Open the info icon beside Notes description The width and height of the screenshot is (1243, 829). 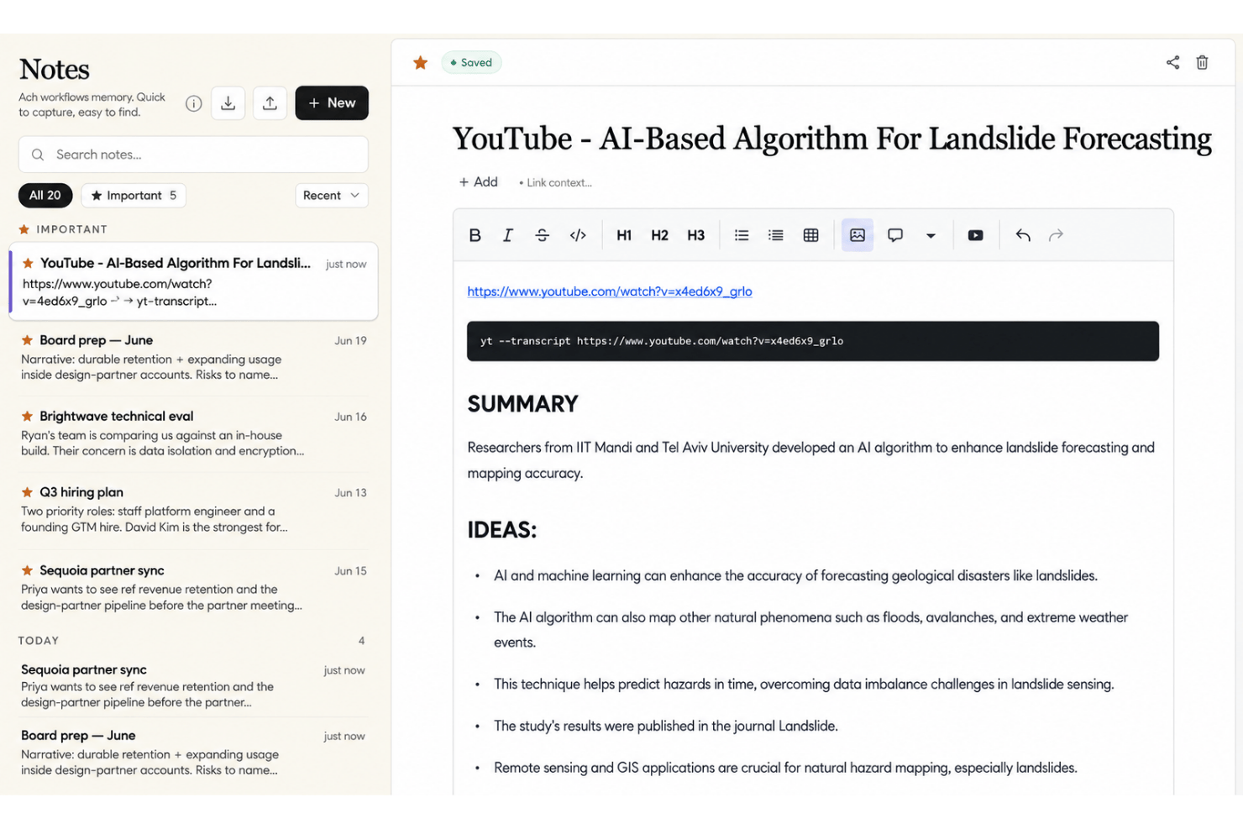194,103
